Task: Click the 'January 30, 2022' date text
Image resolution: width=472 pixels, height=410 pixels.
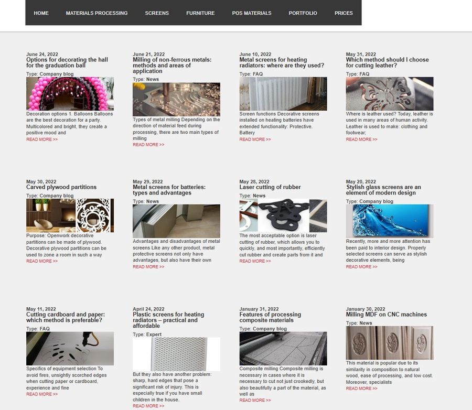Action: [366, 309]
